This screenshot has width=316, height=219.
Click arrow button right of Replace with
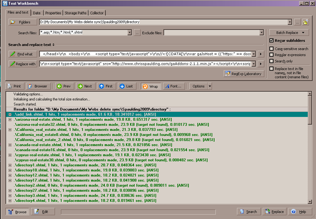click(261, 64)
